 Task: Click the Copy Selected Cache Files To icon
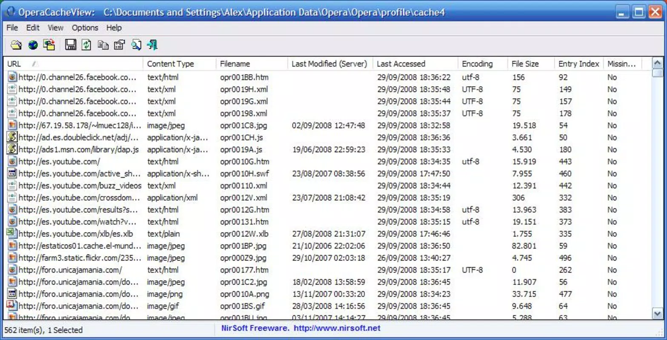[x=49, y=45]
